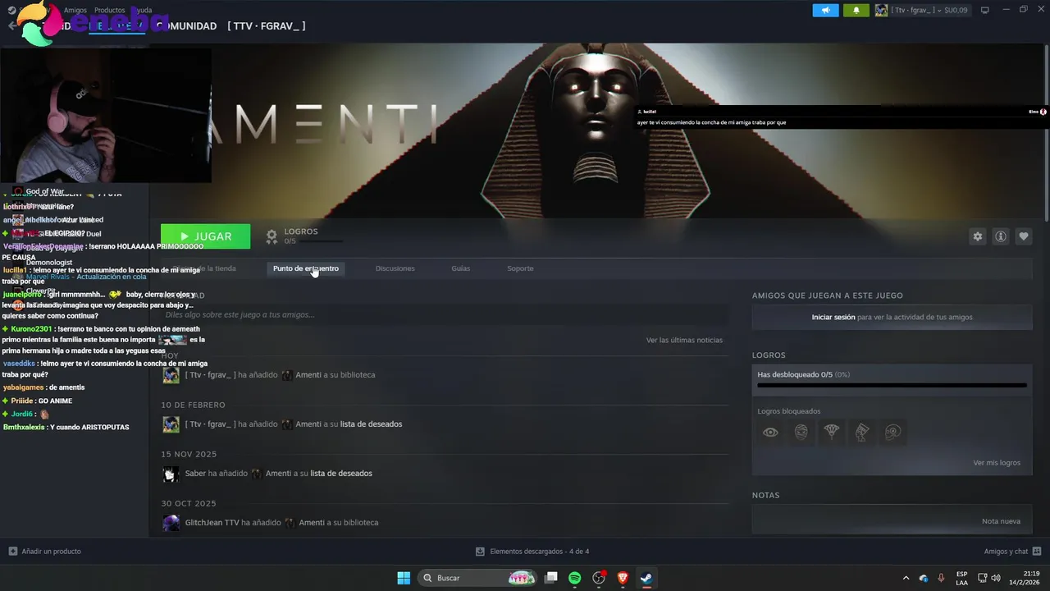The width and height of the screenshot is (1050, 591).
Task: Open volume control in the system tray
Action: [996, 578]
